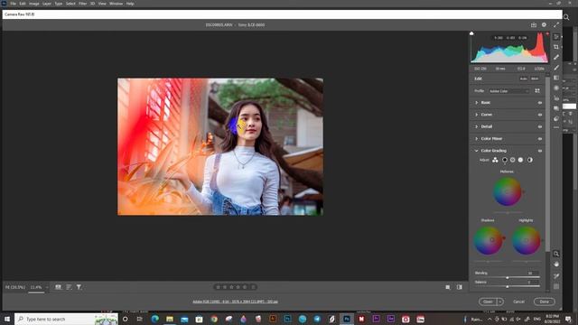Screen dimensions: 578x325
Task: Open the Presets panel icon
Action: pos(556,118)
